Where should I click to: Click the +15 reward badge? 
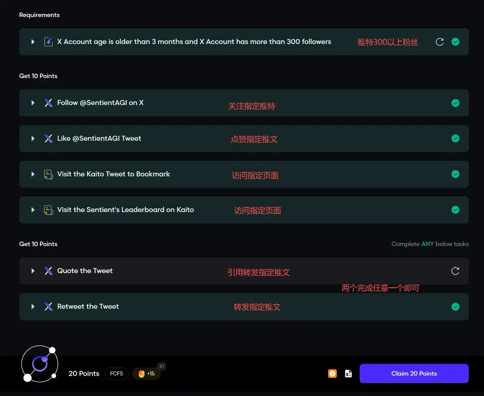click(146, 373)
